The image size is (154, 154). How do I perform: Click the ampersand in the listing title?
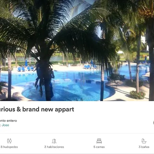[19, 109]
